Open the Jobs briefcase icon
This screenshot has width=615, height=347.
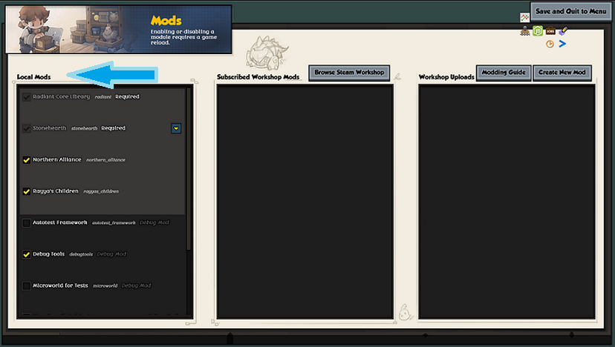point(550,30)
